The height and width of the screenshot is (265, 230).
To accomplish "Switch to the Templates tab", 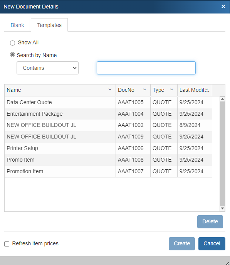I will click(49, 25).
